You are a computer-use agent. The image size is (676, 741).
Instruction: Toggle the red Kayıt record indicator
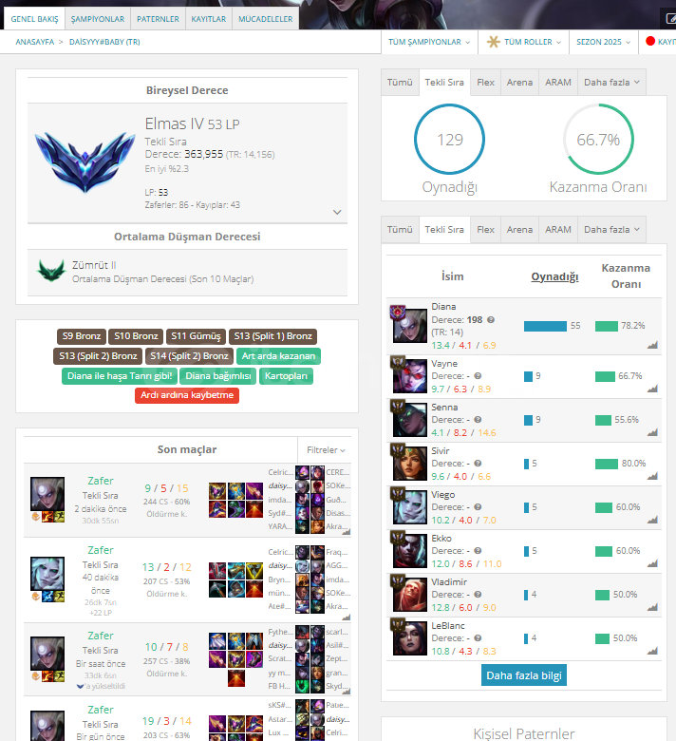point(650,41)
